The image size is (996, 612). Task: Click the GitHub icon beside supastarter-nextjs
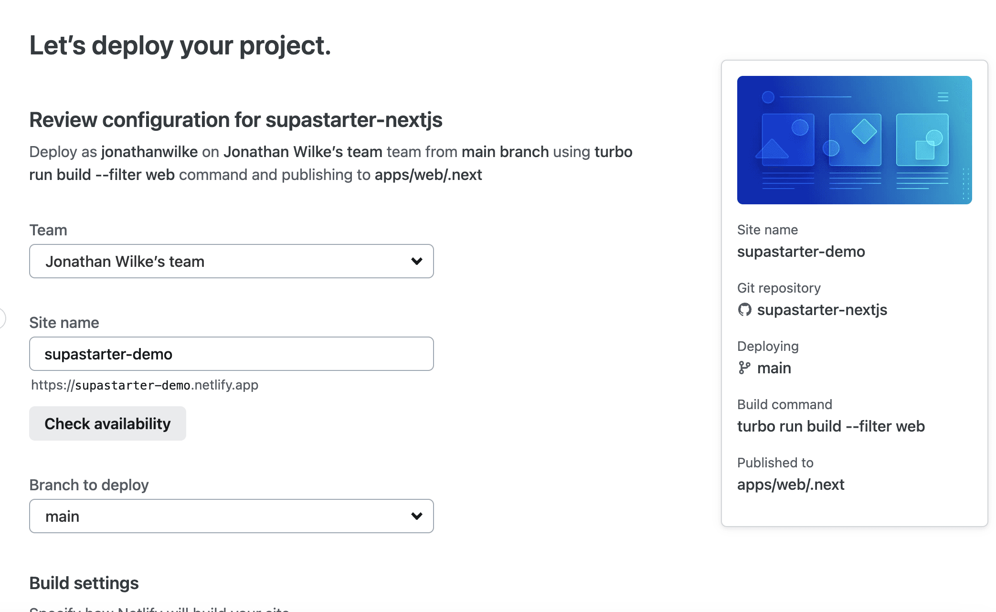pos(744,310)
